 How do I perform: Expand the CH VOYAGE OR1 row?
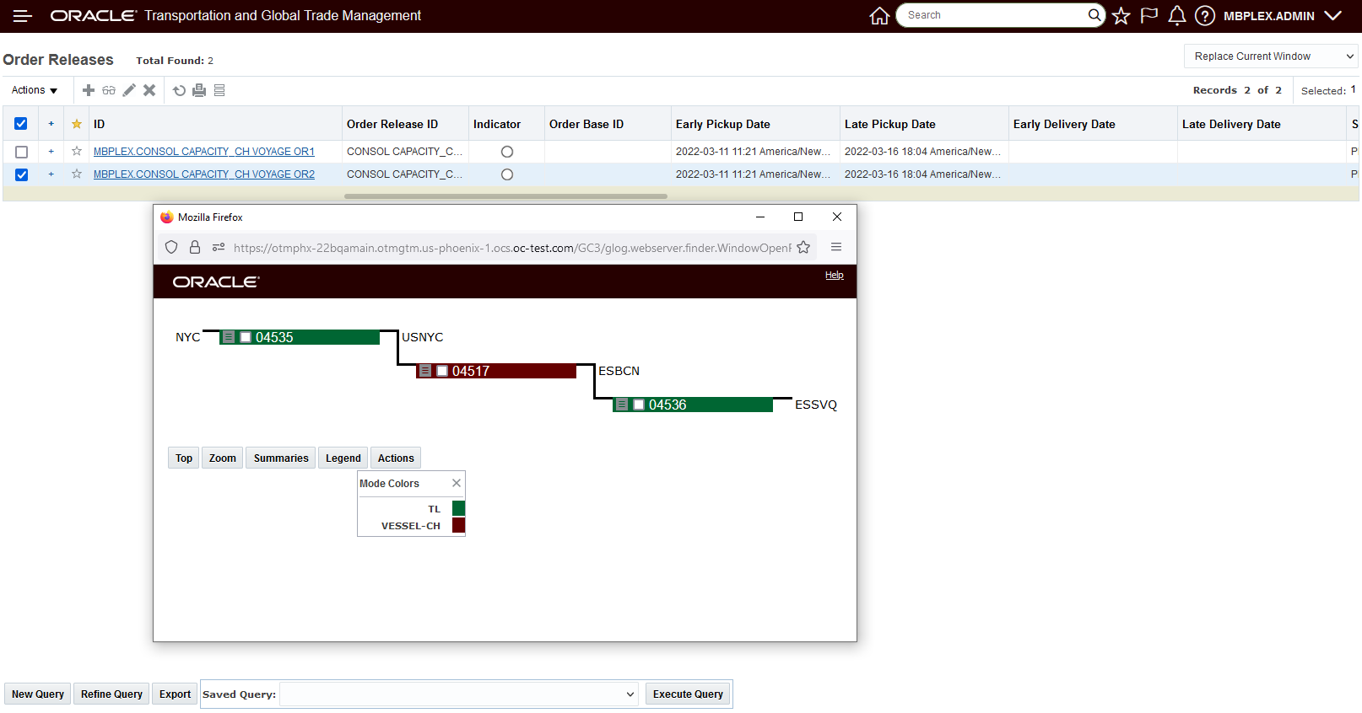tap(51, 151)
